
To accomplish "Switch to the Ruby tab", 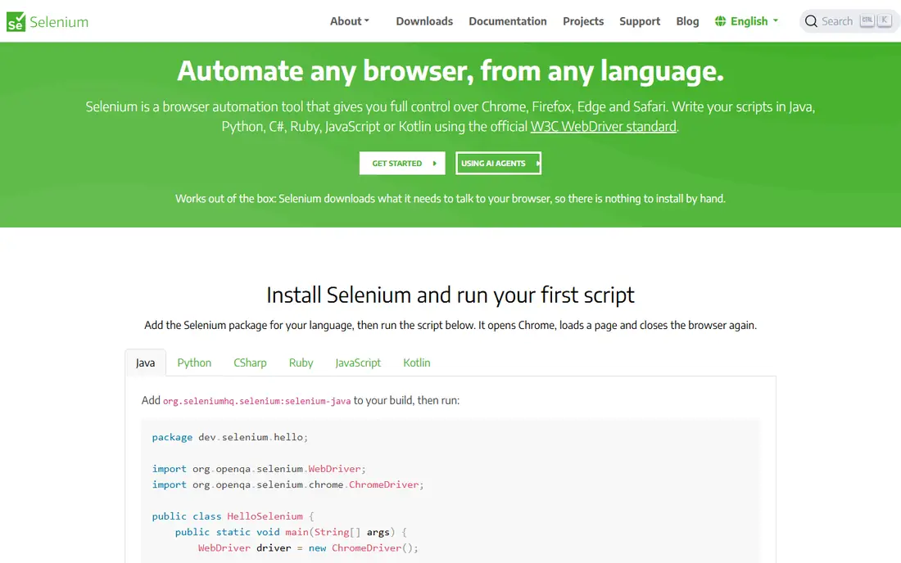I will point(301,363).
